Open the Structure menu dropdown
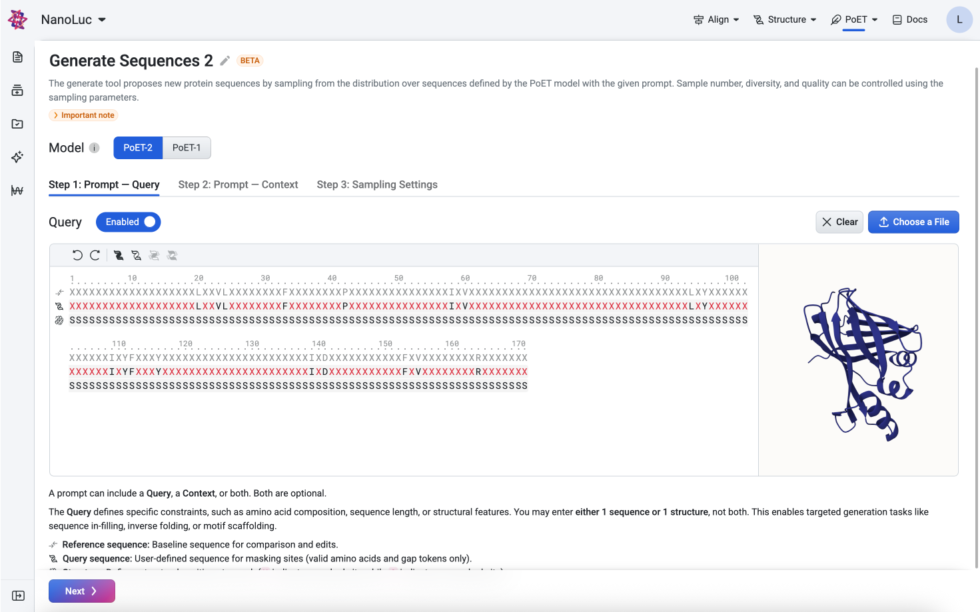 785,19
